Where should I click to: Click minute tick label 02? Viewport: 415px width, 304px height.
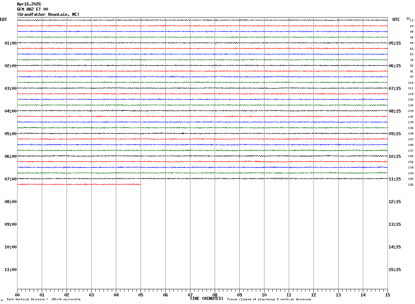(67, 295)
